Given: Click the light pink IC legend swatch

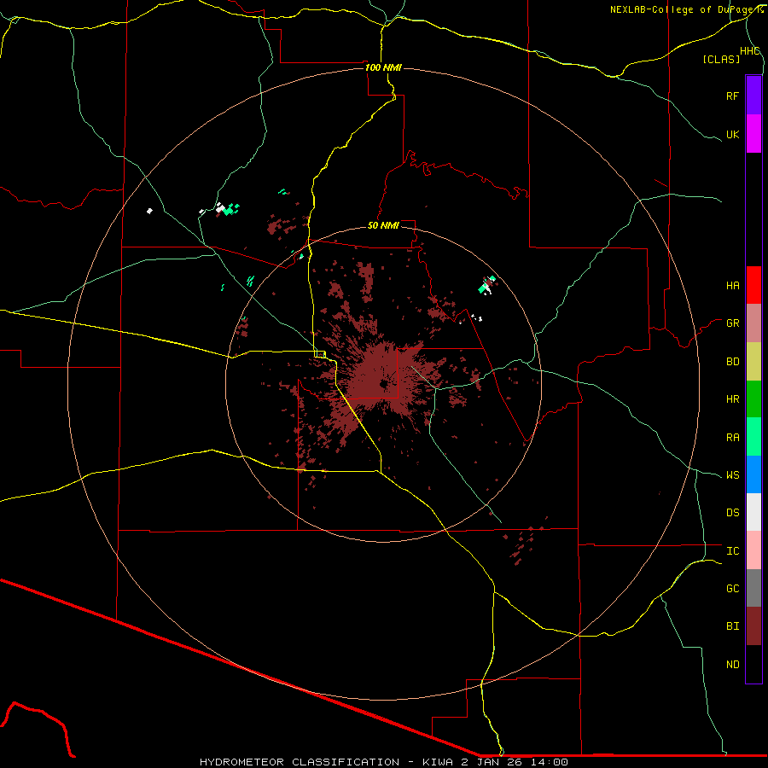Looking at the screenshot, I should pyautogui.click(x=753, y=550).
